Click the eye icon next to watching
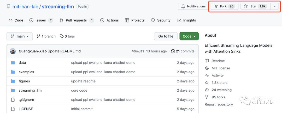Viewport: 282px width, 113px height. tap(207, 90)
